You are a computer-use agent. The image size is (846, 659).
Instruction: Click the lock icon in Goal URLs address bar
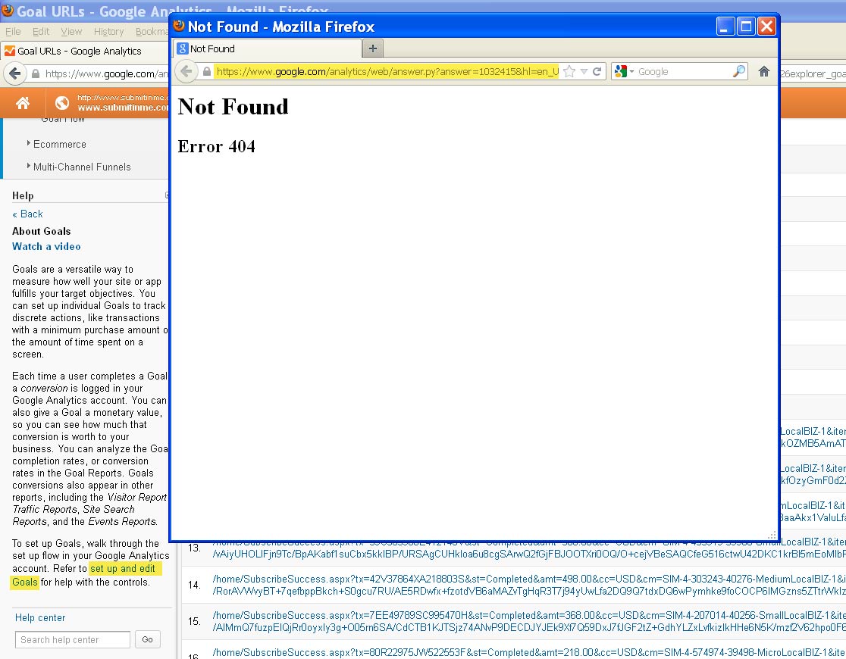tap(36, 73)
